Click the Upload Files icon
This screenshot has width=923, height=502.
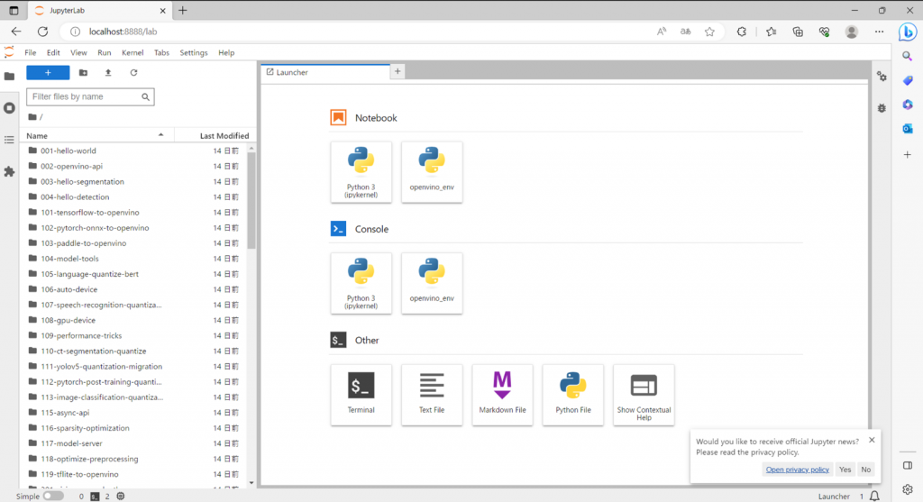tap(108, 72)
